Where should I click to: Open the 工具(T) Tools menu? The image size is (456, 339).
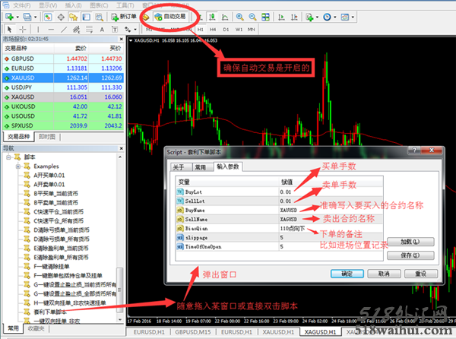click(x=125, y=5)
